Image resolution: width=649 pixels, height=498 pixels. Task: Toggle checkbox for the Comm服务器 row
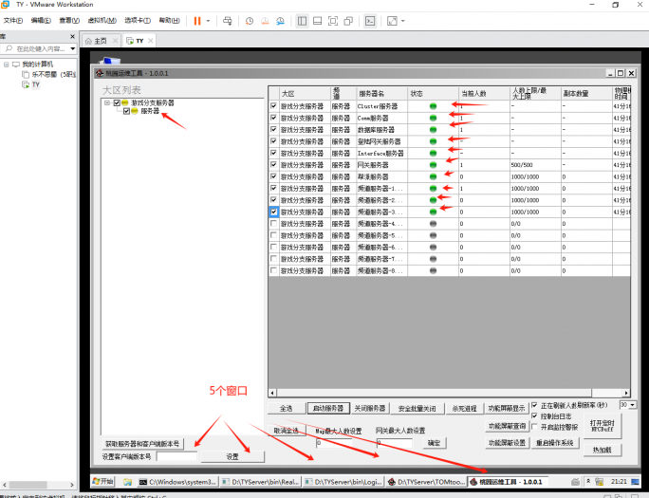[x=274, y=119]
